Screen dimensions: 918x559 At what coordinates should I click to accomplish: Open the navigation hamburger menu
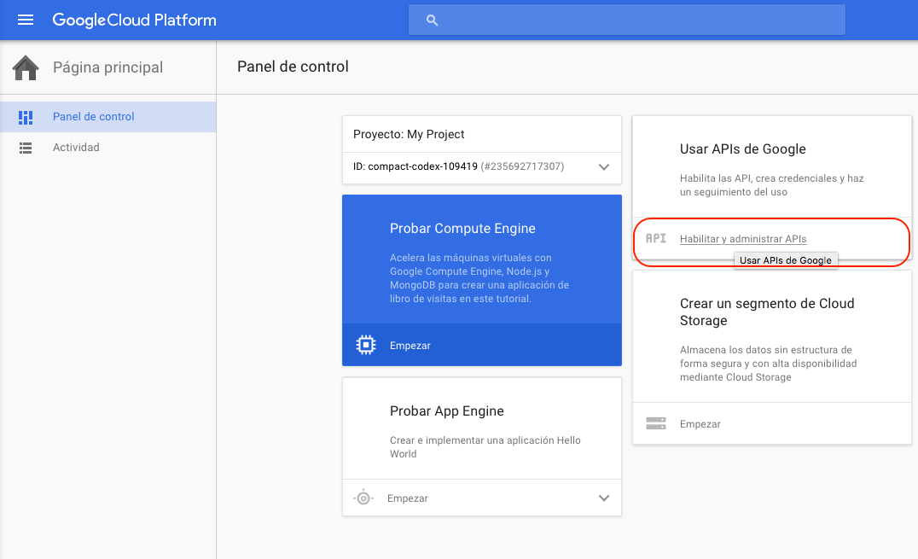click(x=25, y=20)
